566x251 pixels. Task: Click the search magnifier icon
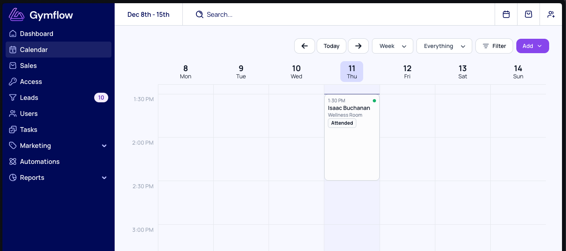coord(199,14)
